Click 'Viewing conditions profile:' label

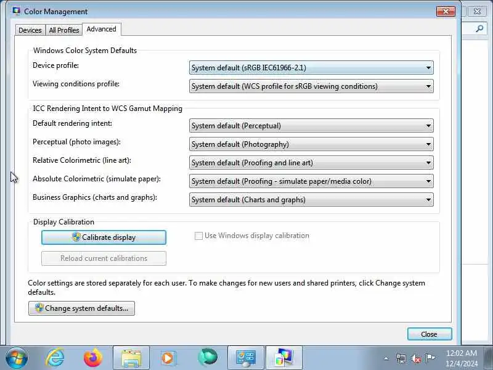point(76,84)
